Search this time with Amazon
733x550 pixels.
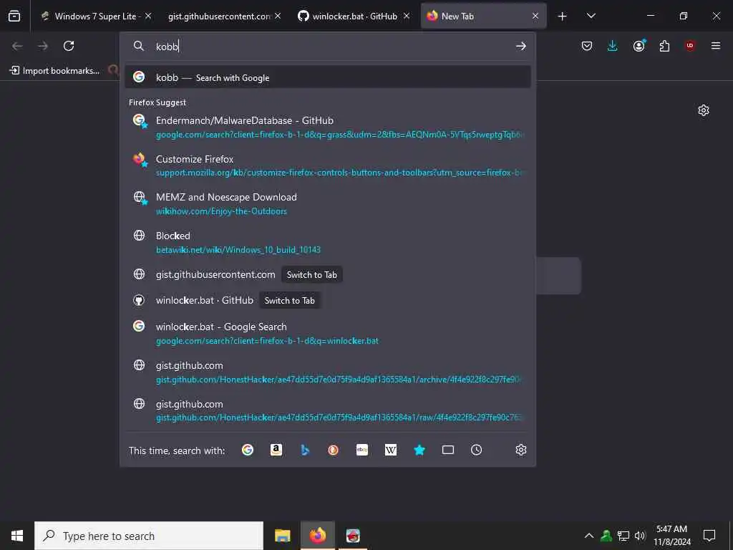click(x=276, y=450)
